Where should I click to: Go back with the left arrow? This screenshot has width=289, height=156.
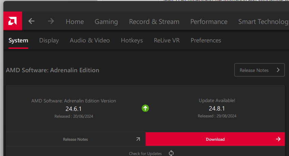31,21
